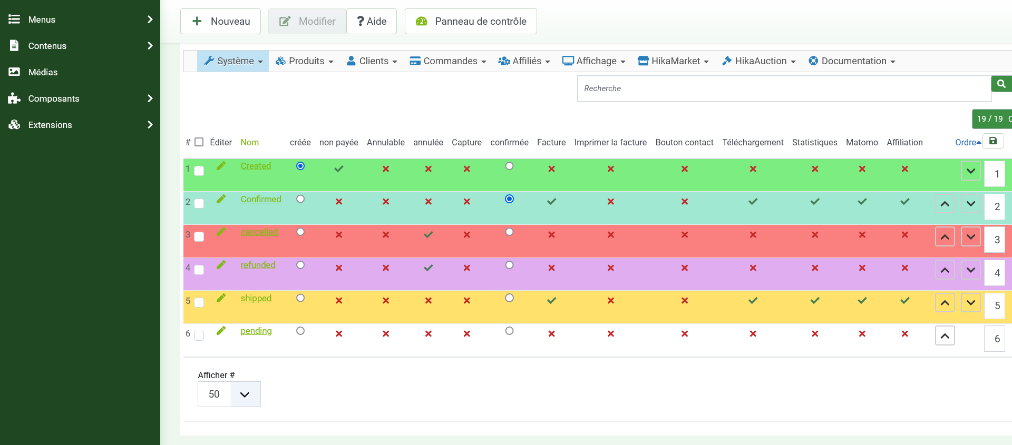
Task: Click the Aide help button
Action: pos(372,21)
